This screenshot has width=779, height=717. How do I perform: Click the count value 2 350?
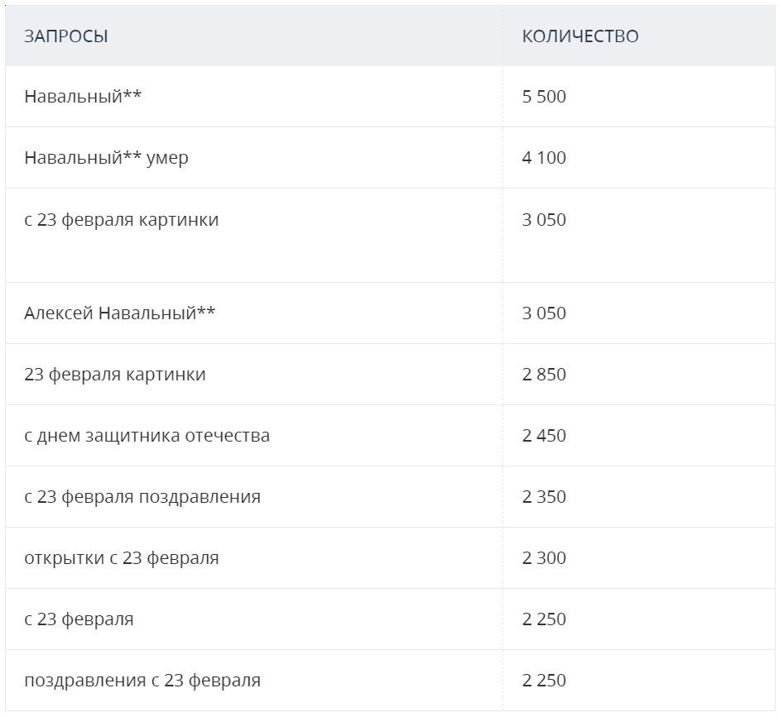(x=544, y=497)
